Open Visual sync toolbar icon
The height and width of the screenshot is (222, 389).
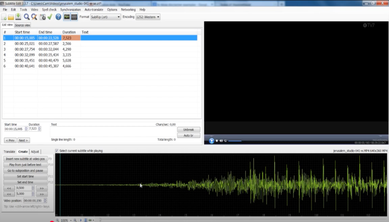[x=43, y=17]
